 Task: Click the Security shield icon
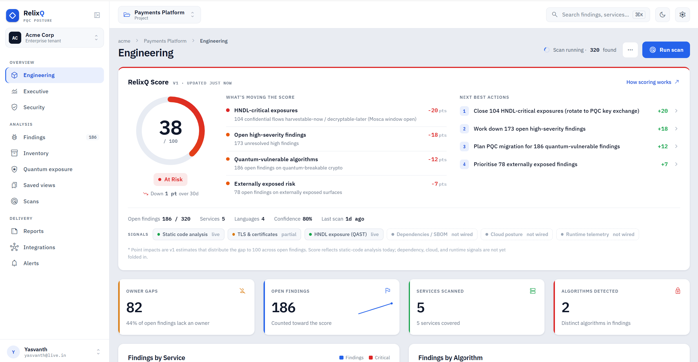pos(14,107)
